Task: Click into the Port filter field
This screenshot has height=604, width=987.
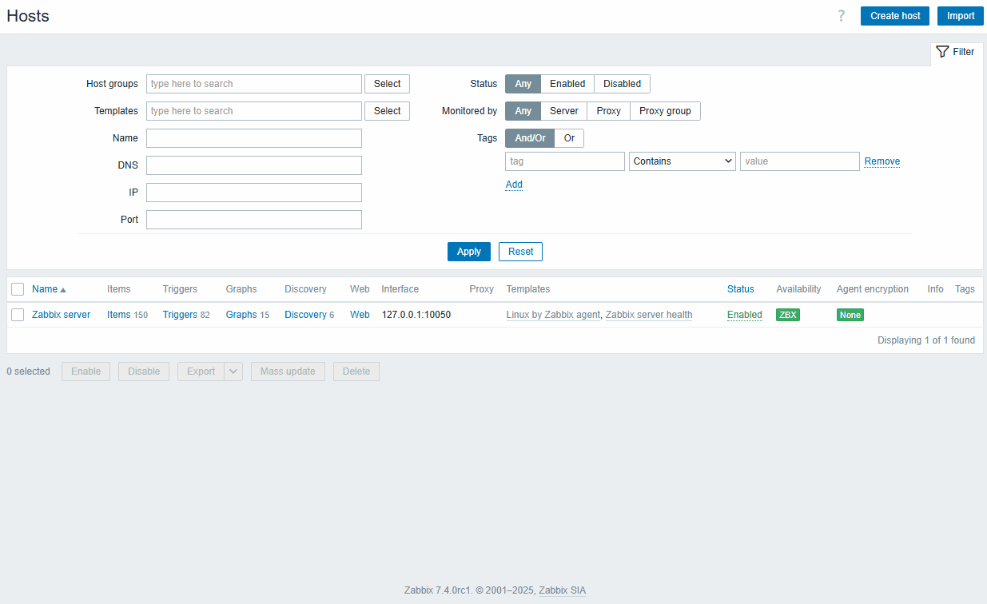Action: [x=254, y=220]
